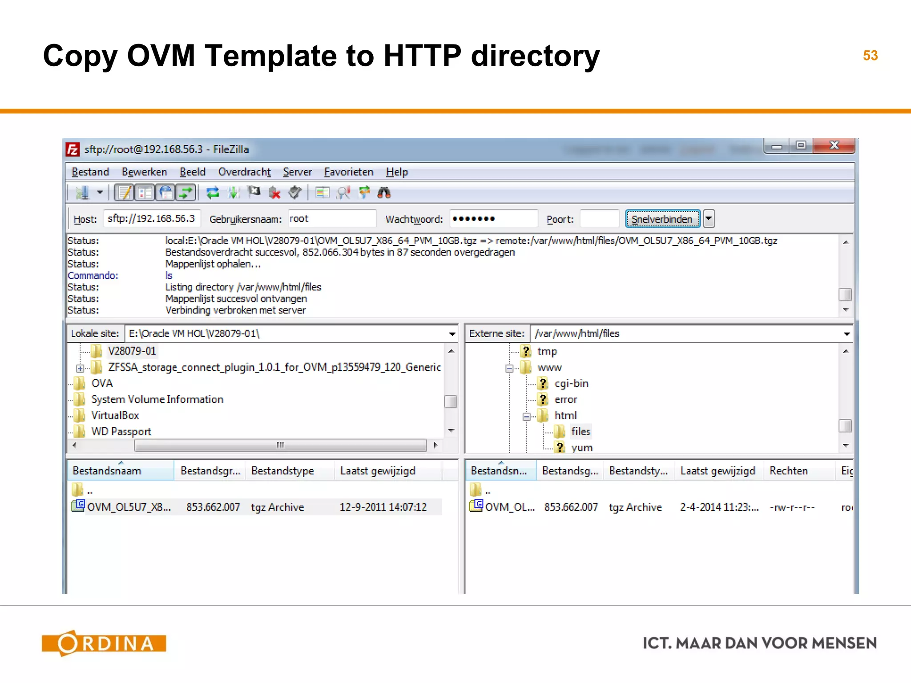Select files folder in remote tree
The image size is (911, 683).
(x=580, y=431)
